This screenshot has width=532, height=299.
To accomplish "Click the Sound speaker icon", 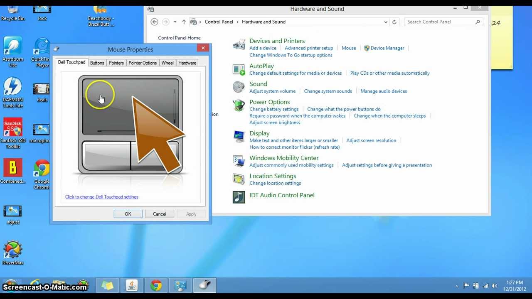I will tap(239, 87).
